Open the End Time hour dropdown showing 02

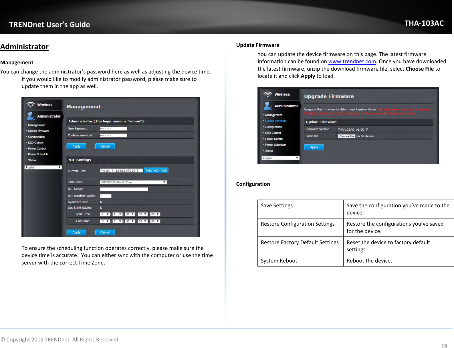tap(130, 221)
